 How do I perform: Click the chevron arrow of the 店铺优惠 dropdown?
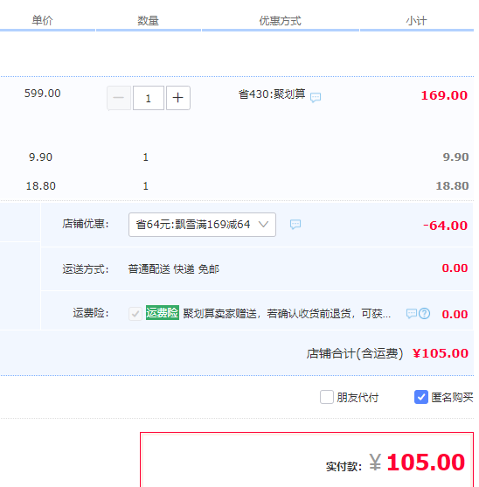(x=263, y=224)
